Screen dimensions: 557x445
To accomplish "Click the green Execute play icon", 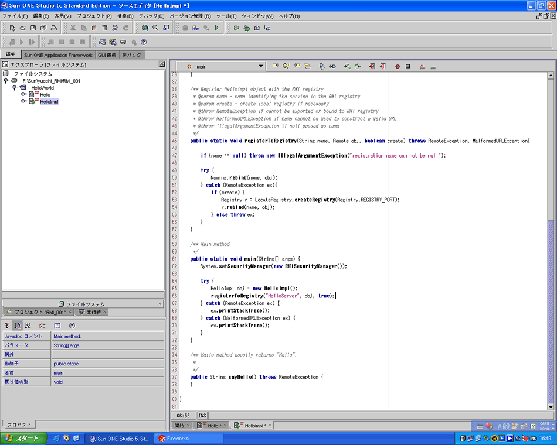I will click(x=217, y=28).
